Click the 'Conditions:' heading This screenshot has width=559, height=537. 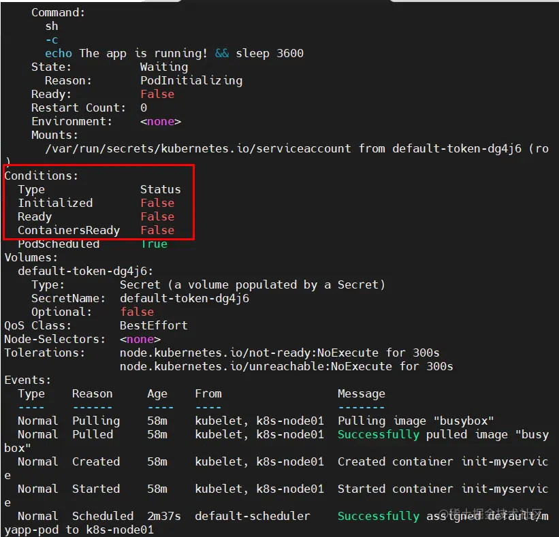(x=41, y=176)
